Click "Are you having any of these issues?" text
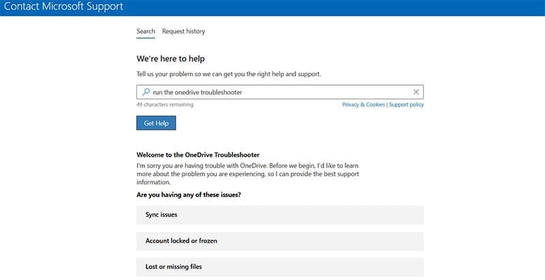545x280 pixels. [189, 195]
